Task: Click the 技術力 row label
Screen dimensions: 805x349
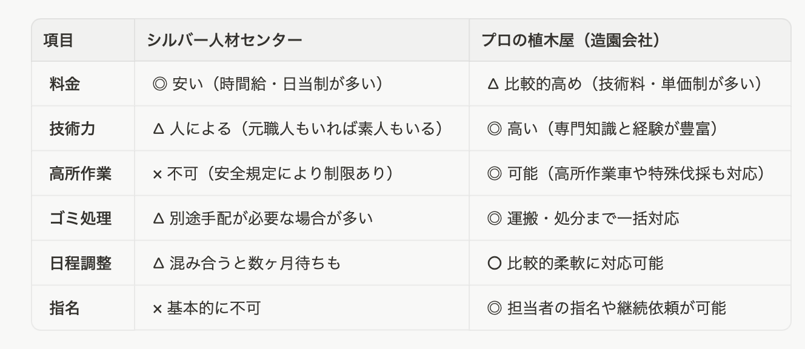Action: point(72,128)
